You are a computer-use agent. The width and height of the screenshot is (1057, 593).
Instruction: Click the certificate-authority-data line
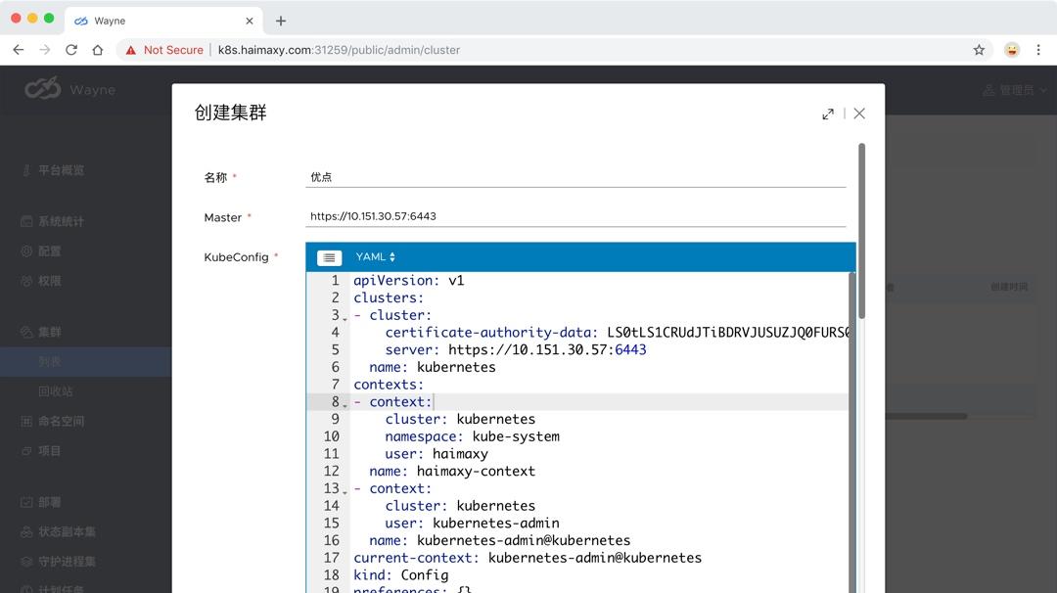(617, 332)
